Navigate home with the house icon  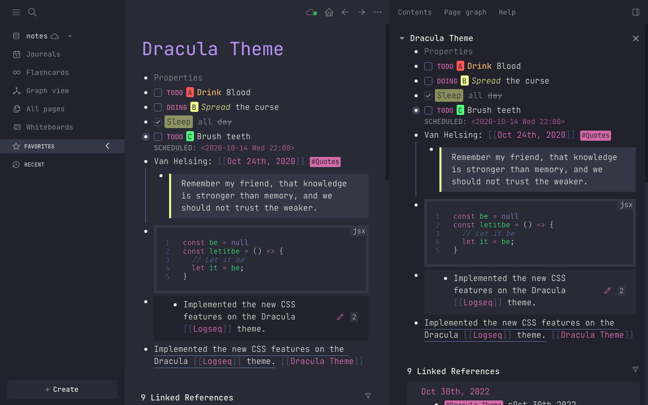[329, 12]
